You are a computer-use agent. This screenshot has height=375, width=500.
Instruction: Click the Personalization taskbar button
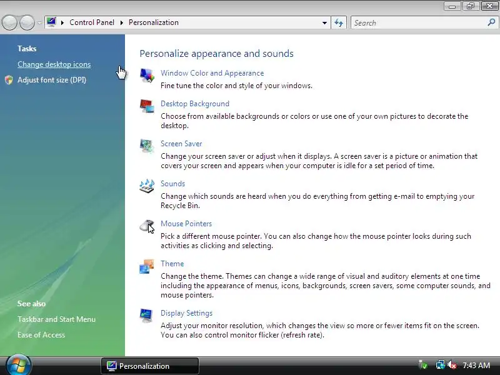(150, 366)
